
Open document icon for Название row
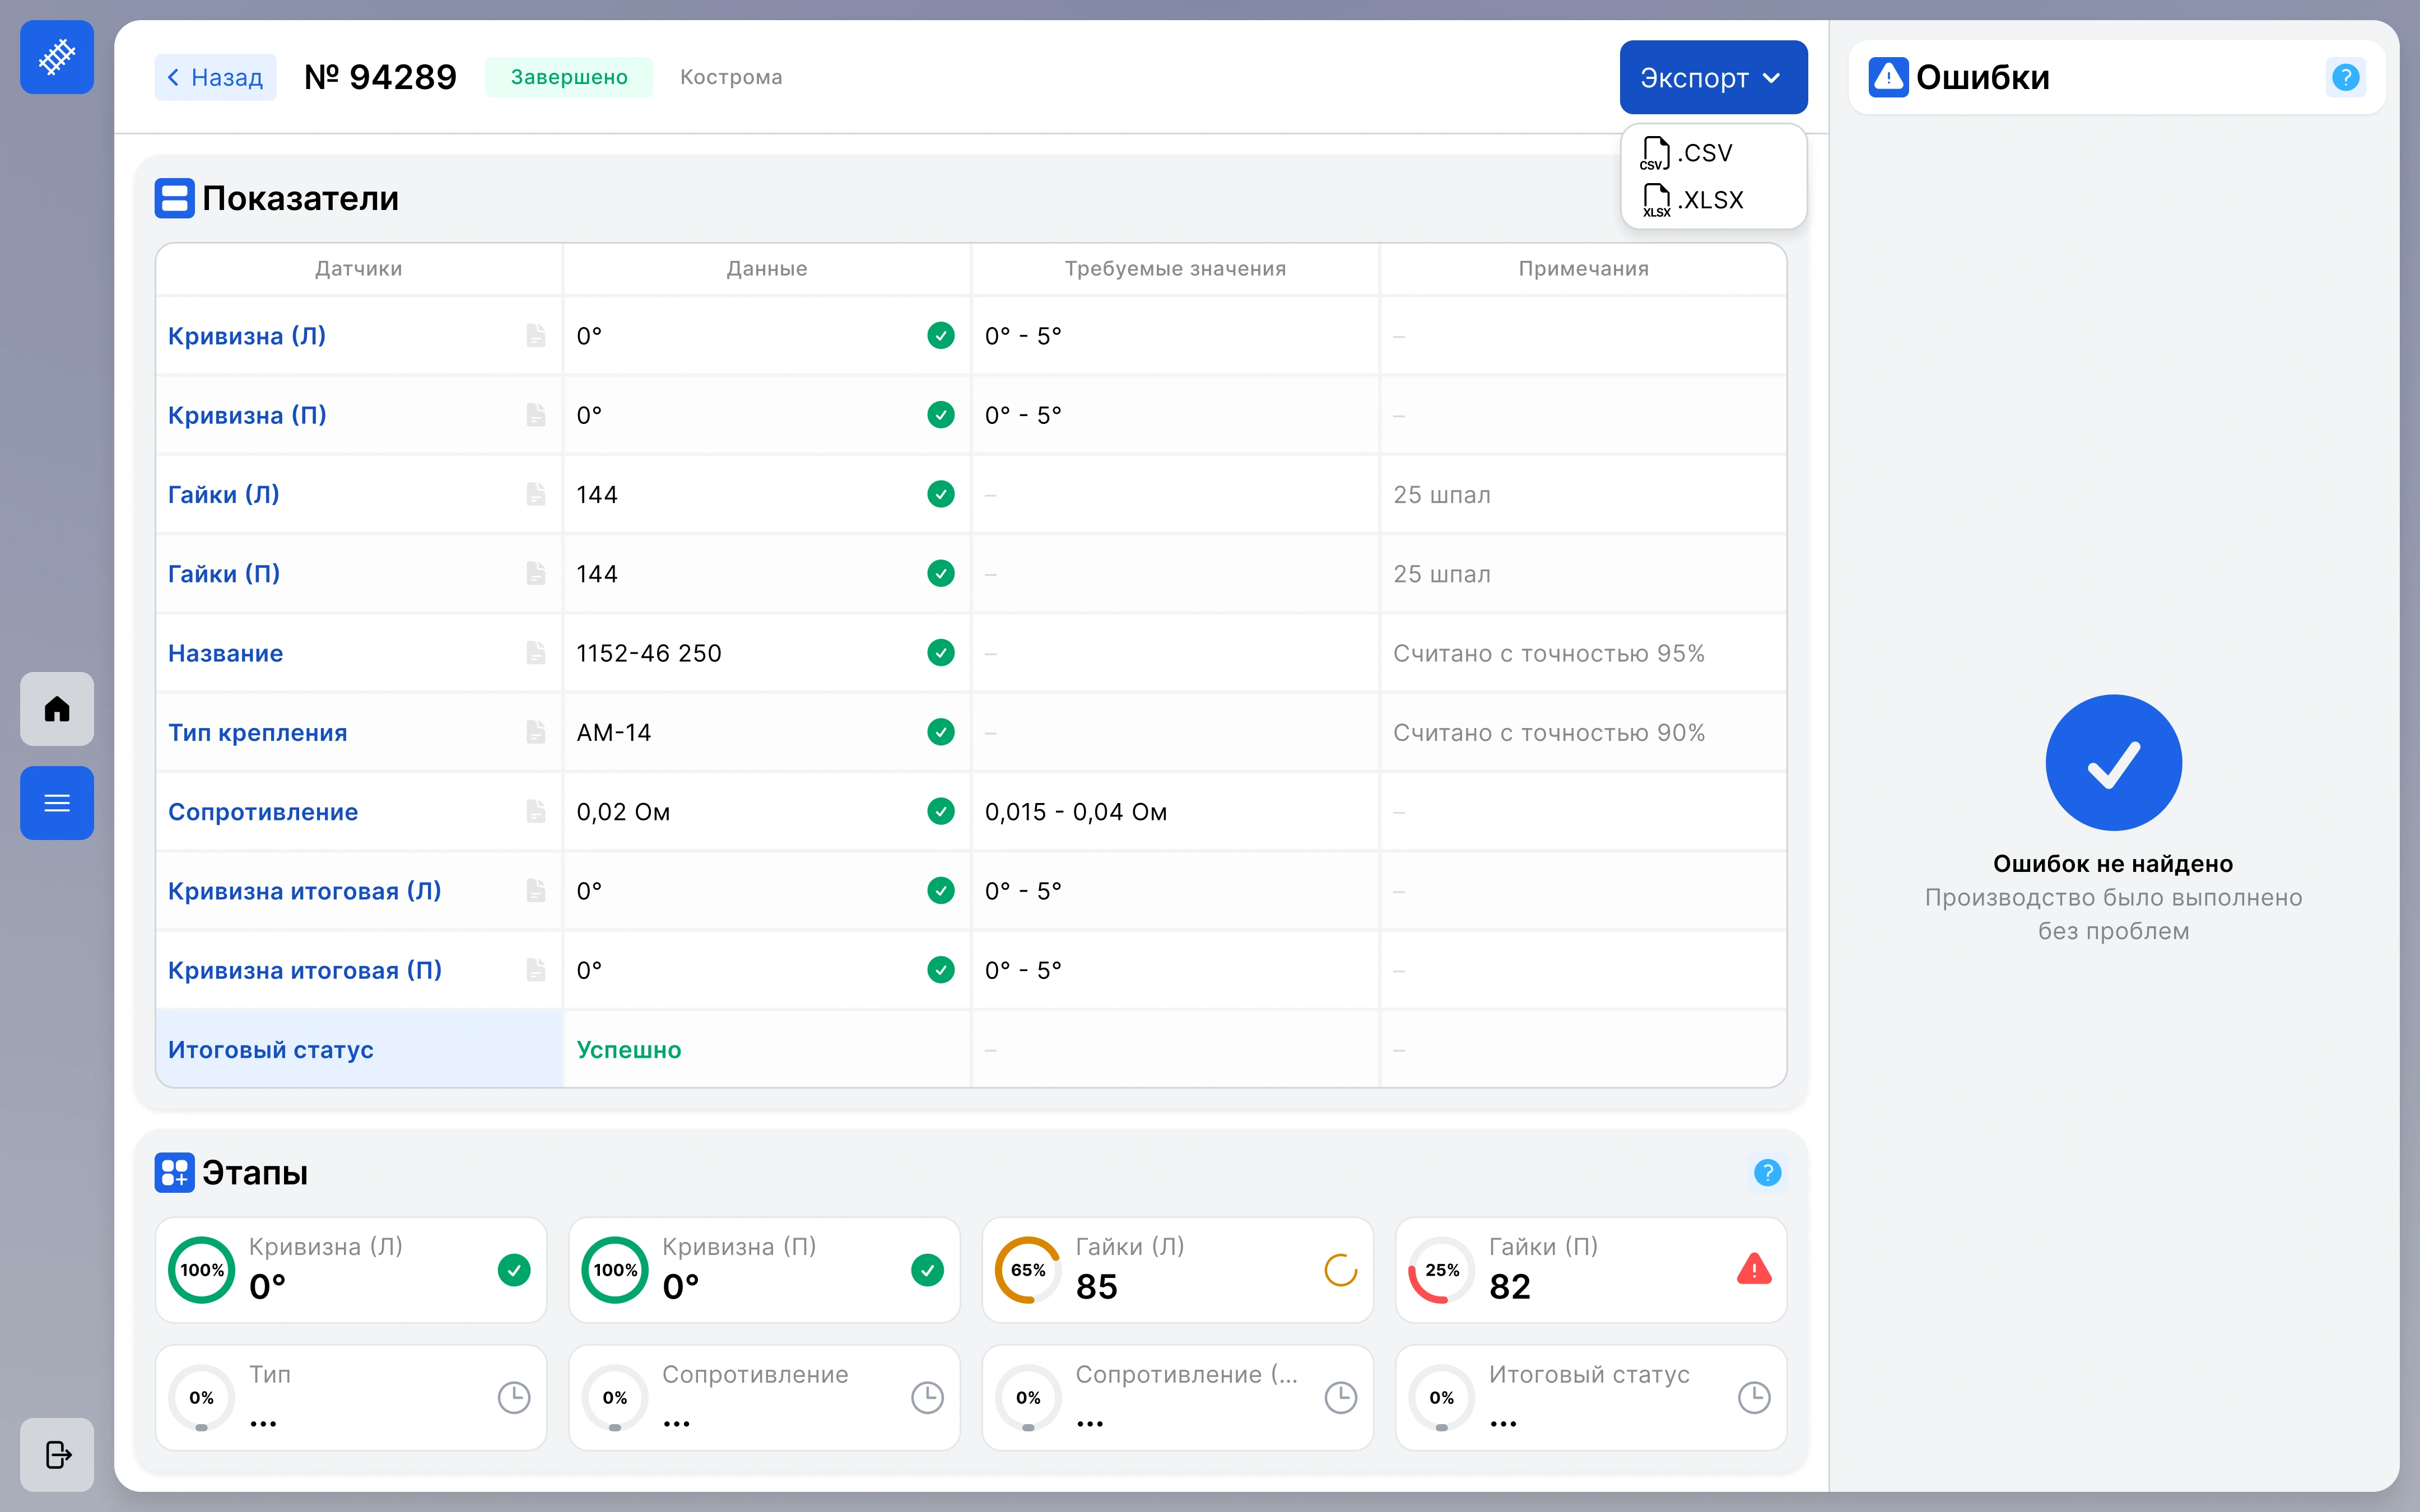[536, 653]
